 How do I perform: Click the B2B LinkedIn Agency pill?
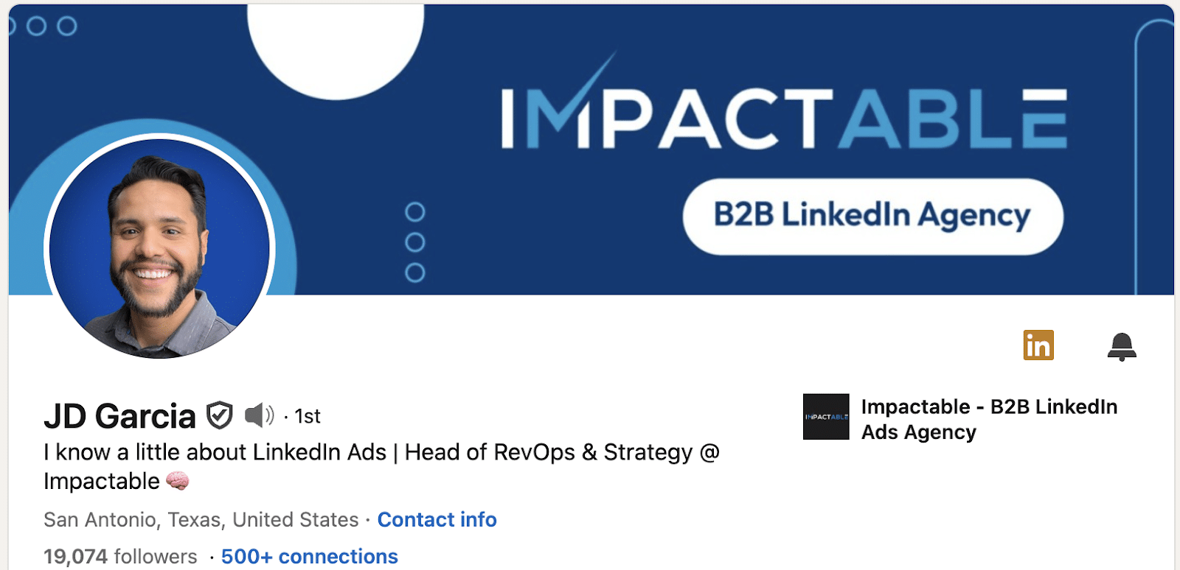pos(872,216)
